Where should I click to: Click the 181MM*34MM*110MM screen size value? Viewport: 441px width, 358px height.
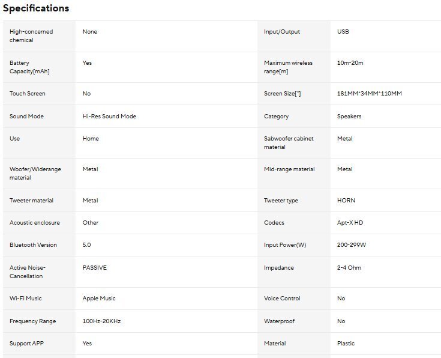coord(369,94)
